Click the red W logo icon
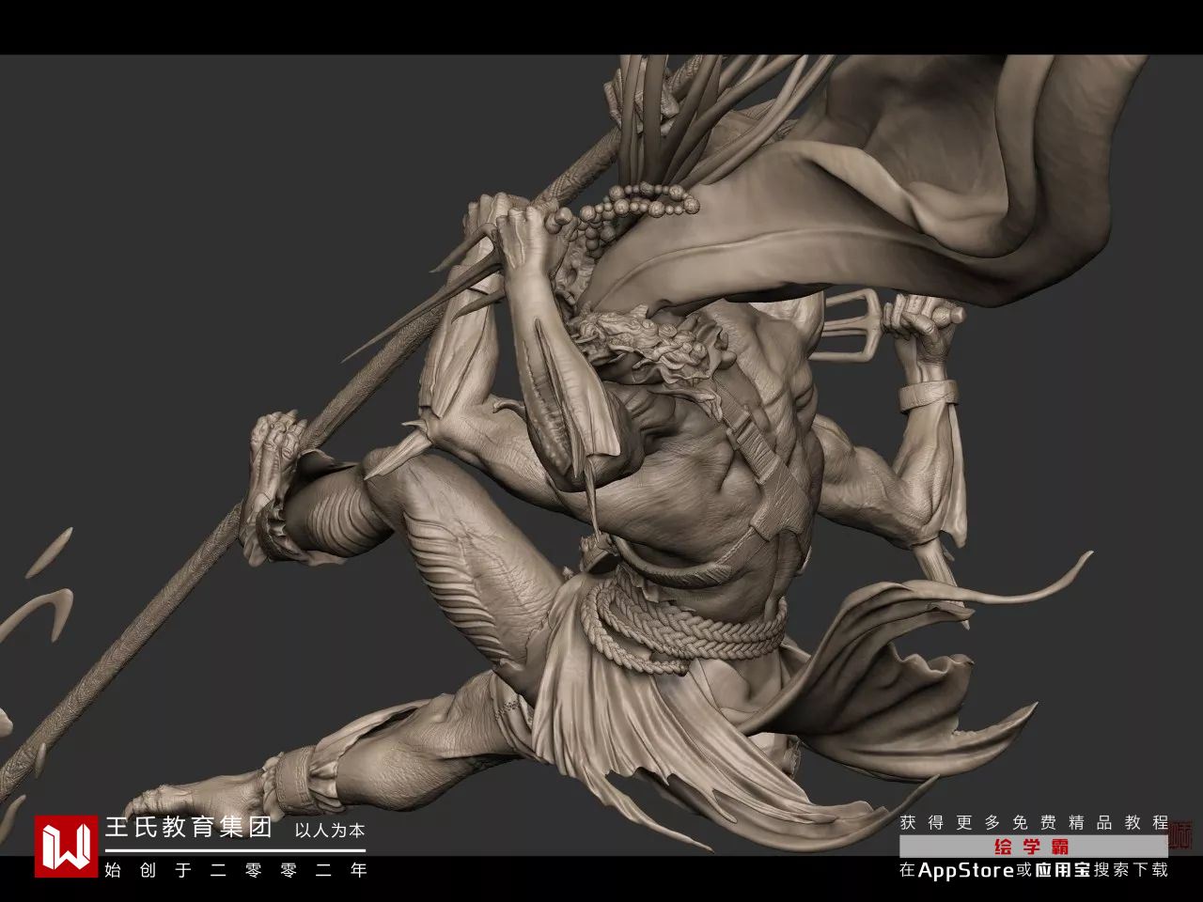1203x902 pixels. [x=66, y=846]
